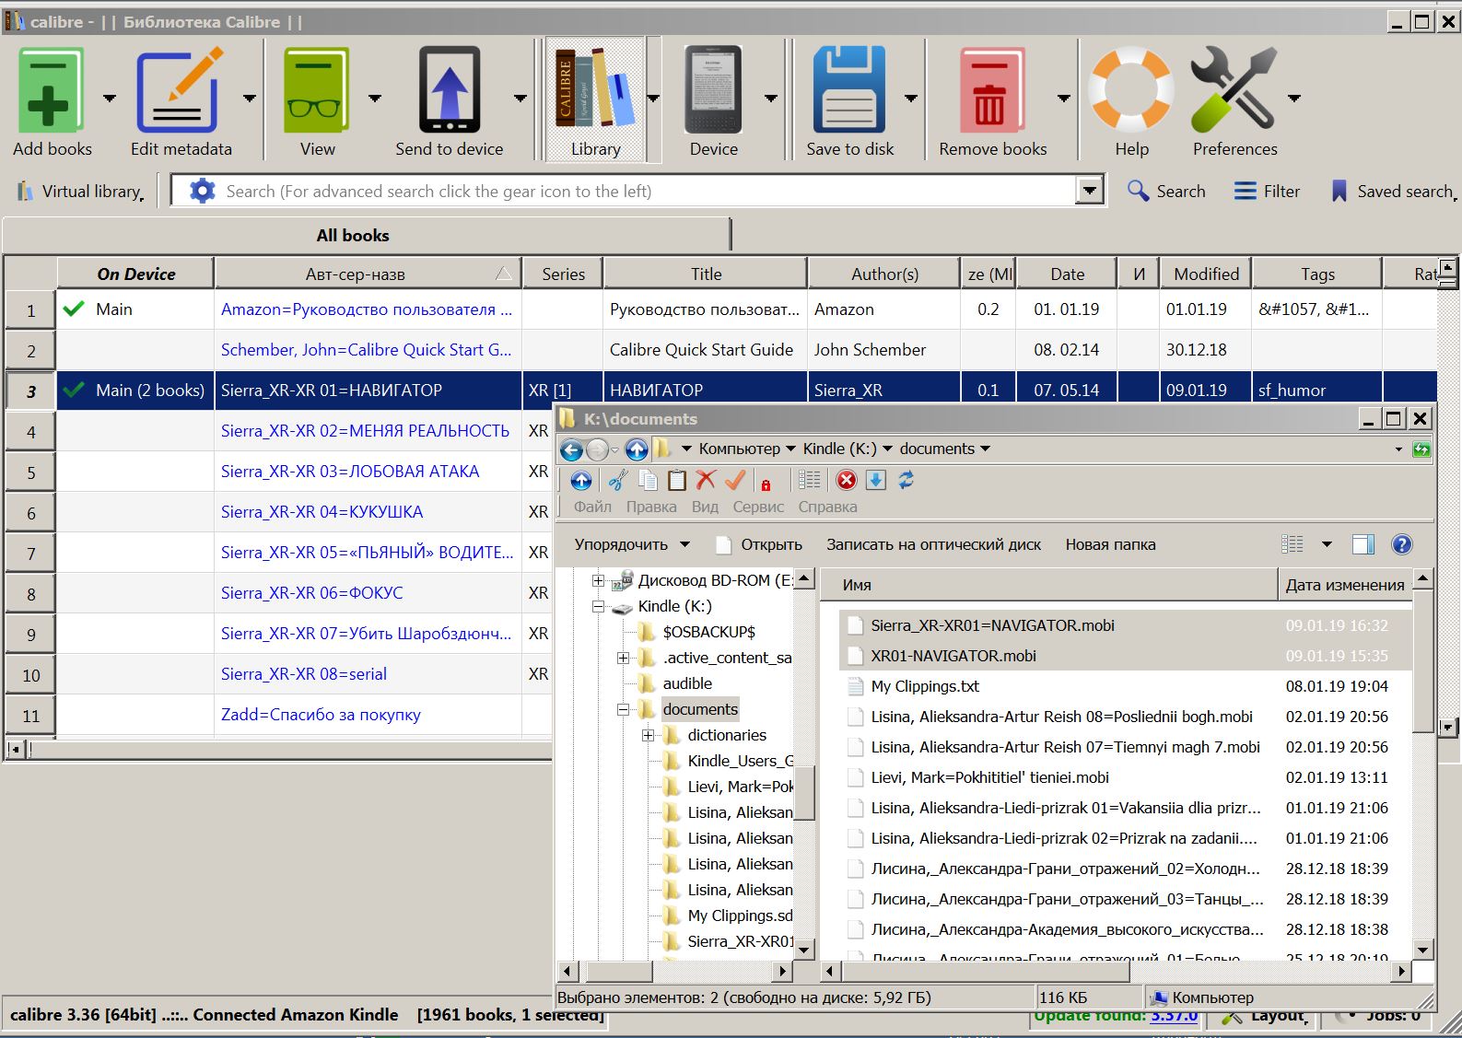The image size is (1462, 1038).
Task: Open the Remove books dropdown arrow
Action: click(1064, 98)
